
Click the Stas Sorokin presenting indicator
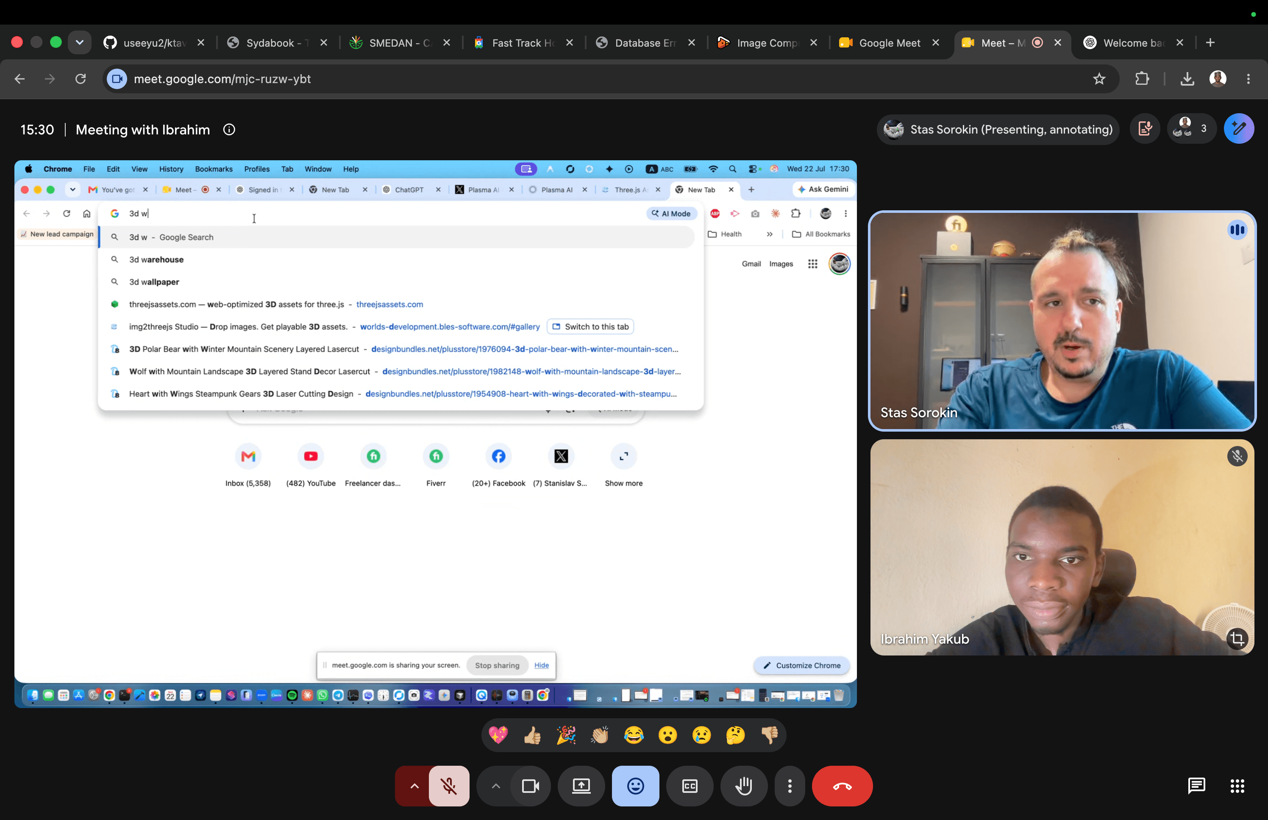(998, 129)
